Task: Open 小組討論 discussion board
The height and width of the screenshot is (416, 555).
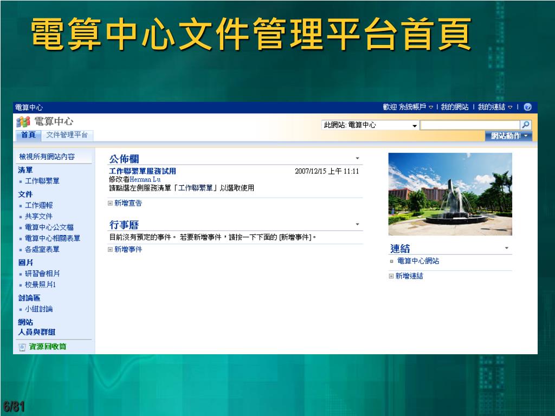Action: pyautogui.click(x=38, y=309)
